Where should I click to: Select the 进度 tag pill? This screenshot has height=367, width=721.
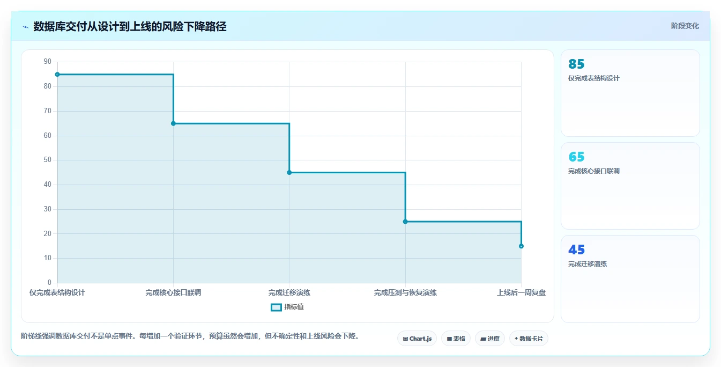click(490, 339)
